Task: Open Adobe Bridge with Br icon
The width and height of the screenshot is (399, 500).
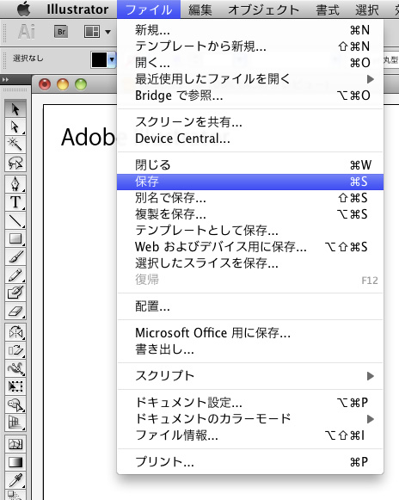Action: [x=61, y=32]
